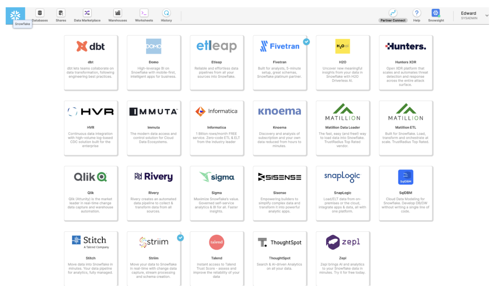The image size is (495, 297).
Task: Click the Zepl logo
Action: tap(343, 242)
